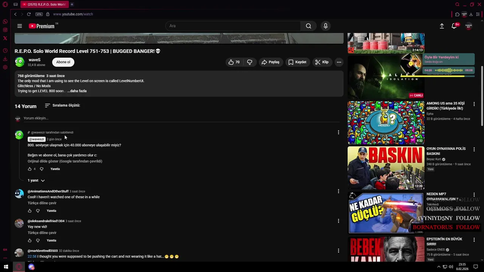Jump to 22:58 timestamp link

coord(32,257)
